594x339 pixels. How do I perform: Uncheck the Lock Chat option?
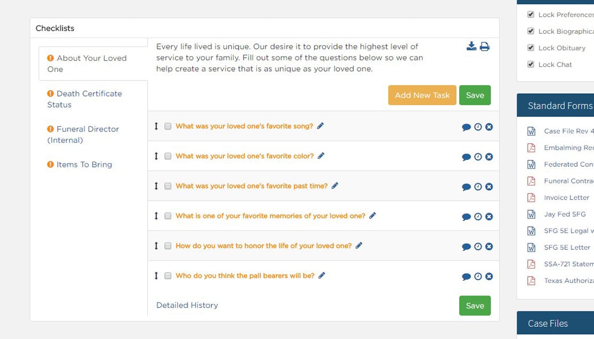coord(531,64)
